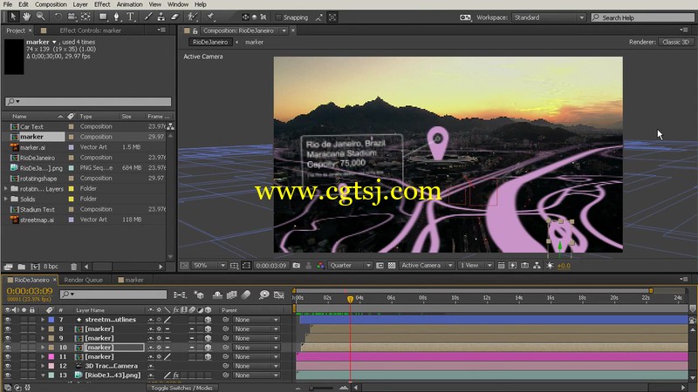This screenshot has width=698, height=392.
Task: Select the Clone Stamp tool
Action: click(161, 17)
